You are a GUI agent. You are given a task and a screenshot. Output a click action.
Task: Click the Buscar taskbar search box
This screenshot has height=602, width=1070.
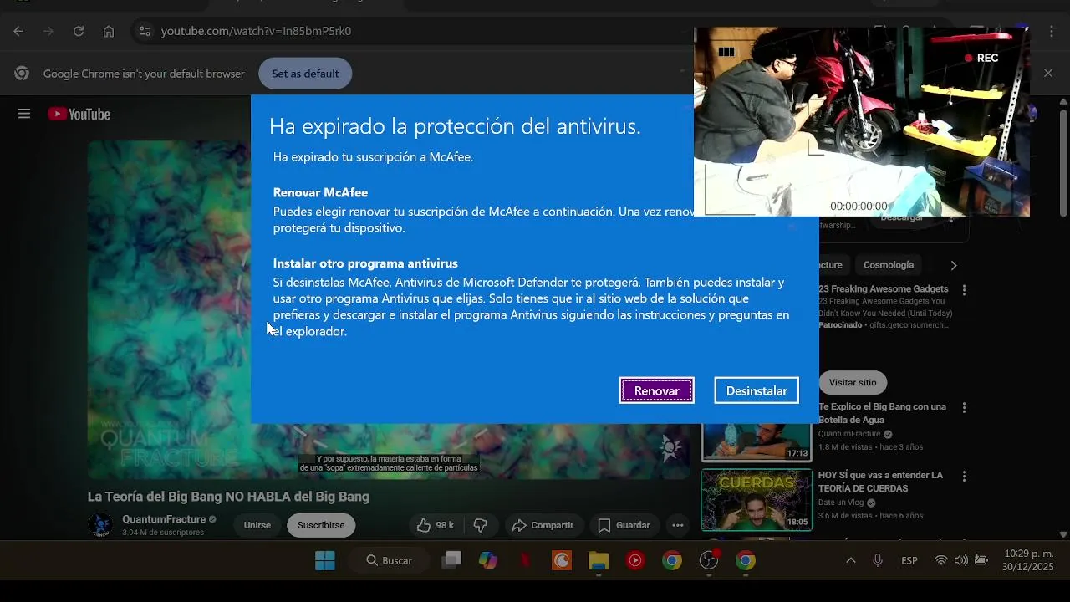pos(390,560)
